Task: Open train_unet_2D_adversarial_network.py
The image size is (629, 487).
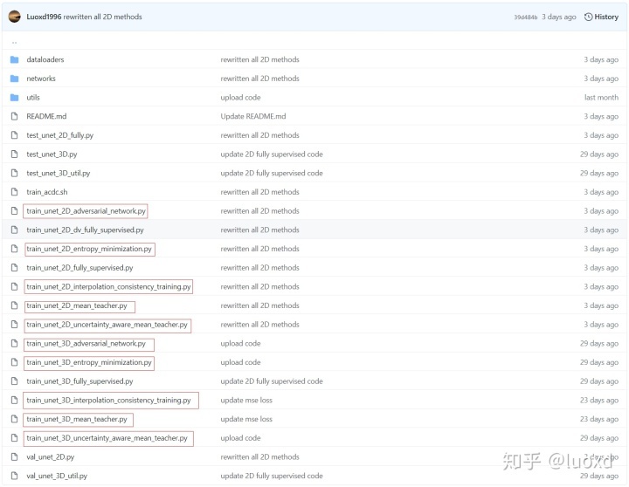Action: 86,211
